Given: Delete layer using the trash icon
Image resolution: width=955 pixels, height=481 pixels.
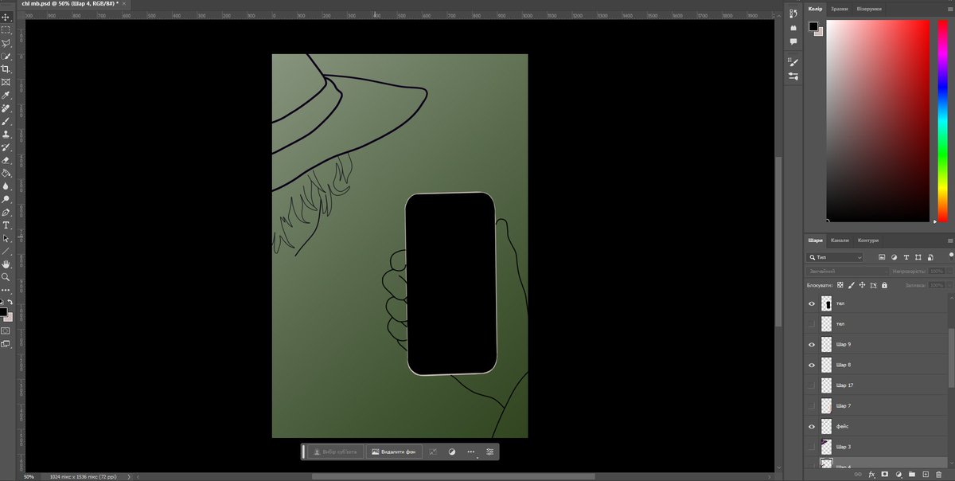Looking at the screenshot, I should click(x=938, y=475).
